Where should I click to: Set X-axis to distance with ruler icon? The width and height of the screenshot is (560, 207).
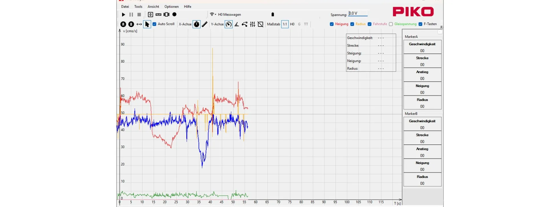click(205, 24)
